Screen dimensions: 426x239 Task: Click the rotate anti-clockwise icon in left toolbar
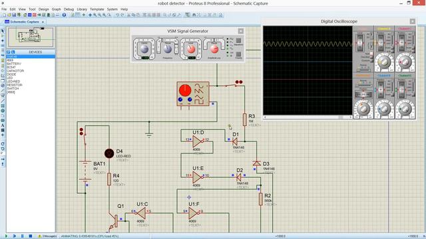pos(3,149)
